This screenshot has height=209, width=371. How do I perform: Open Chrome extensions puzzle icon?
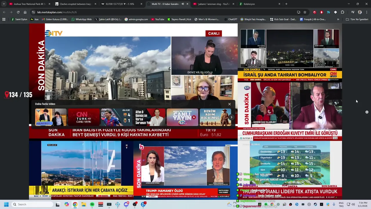point(343,12)
